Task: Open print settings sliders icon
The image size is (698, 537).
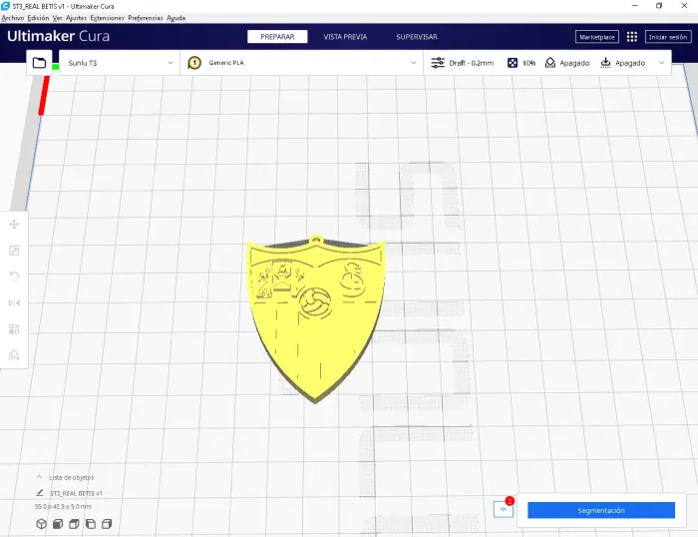Action: 438,63
